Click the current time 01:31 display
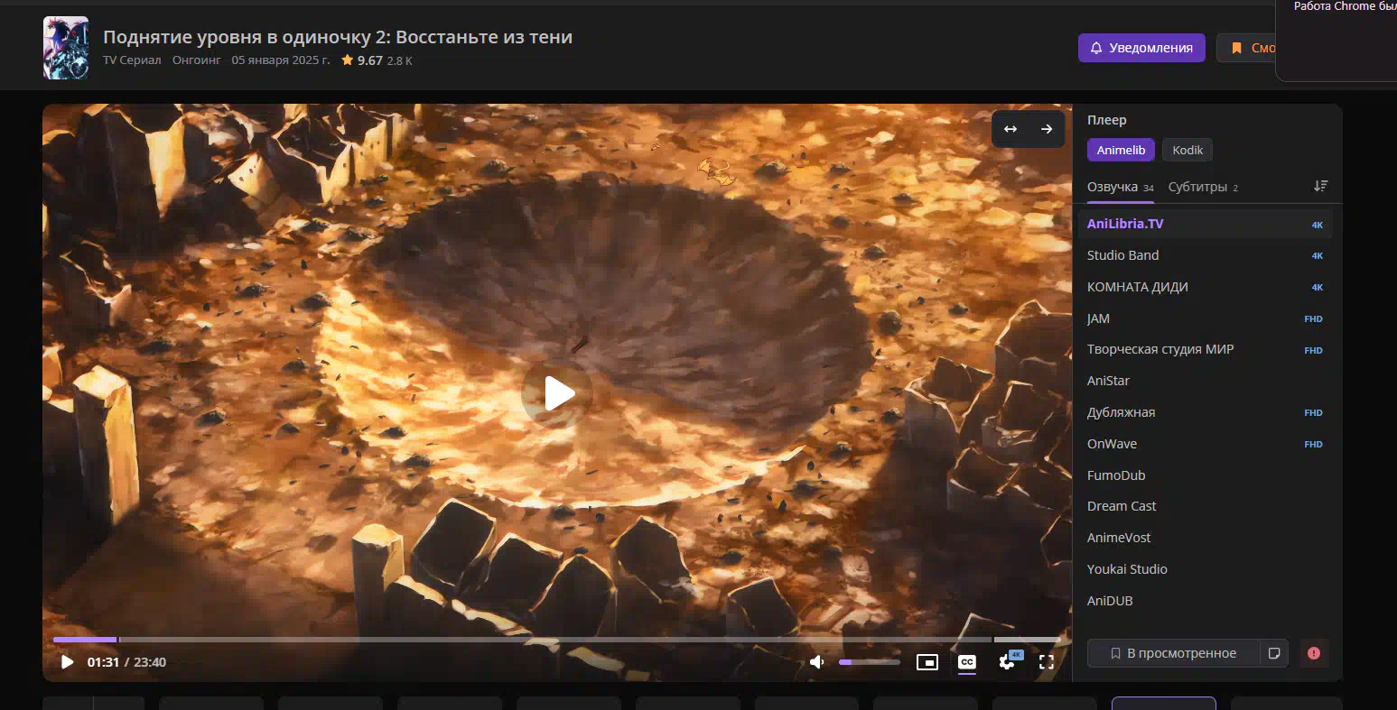The height and width of the screenshot is (710, 1397). 103,662
